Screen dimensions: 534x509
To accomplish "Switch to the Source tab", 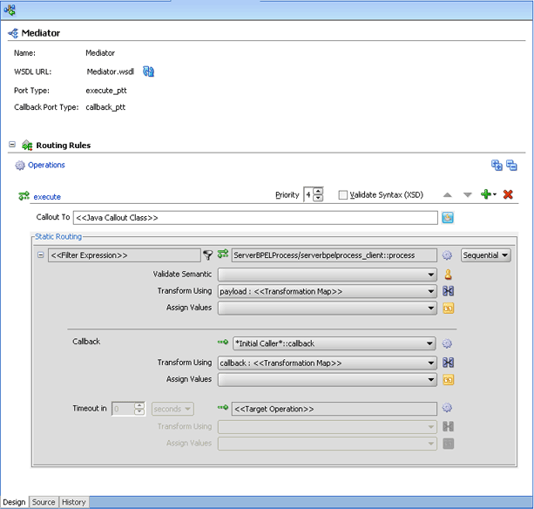I will (x=44, y=502).
